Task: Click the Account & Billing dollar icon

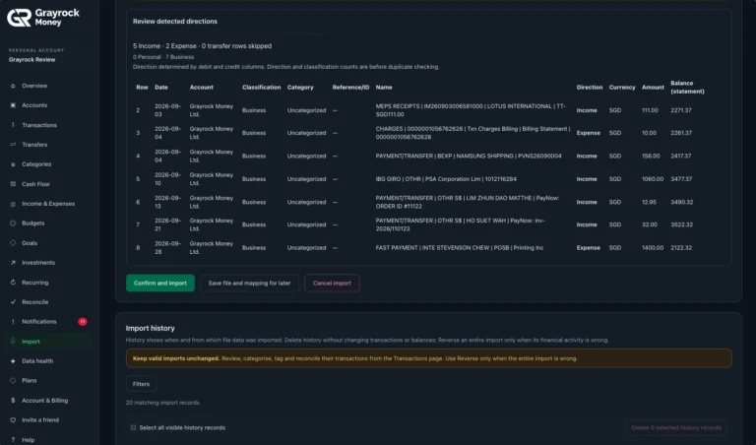Action: [13, 400]
